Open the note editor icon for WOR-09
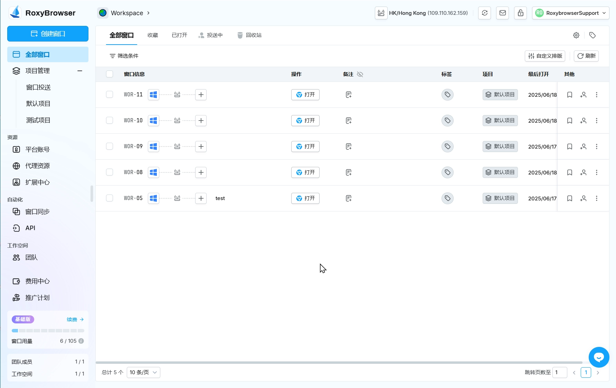The image size is (616, 388). (349, 146)
